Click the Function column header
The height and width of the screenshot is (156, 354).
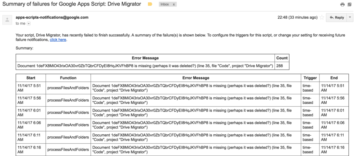tap(68, 78)
